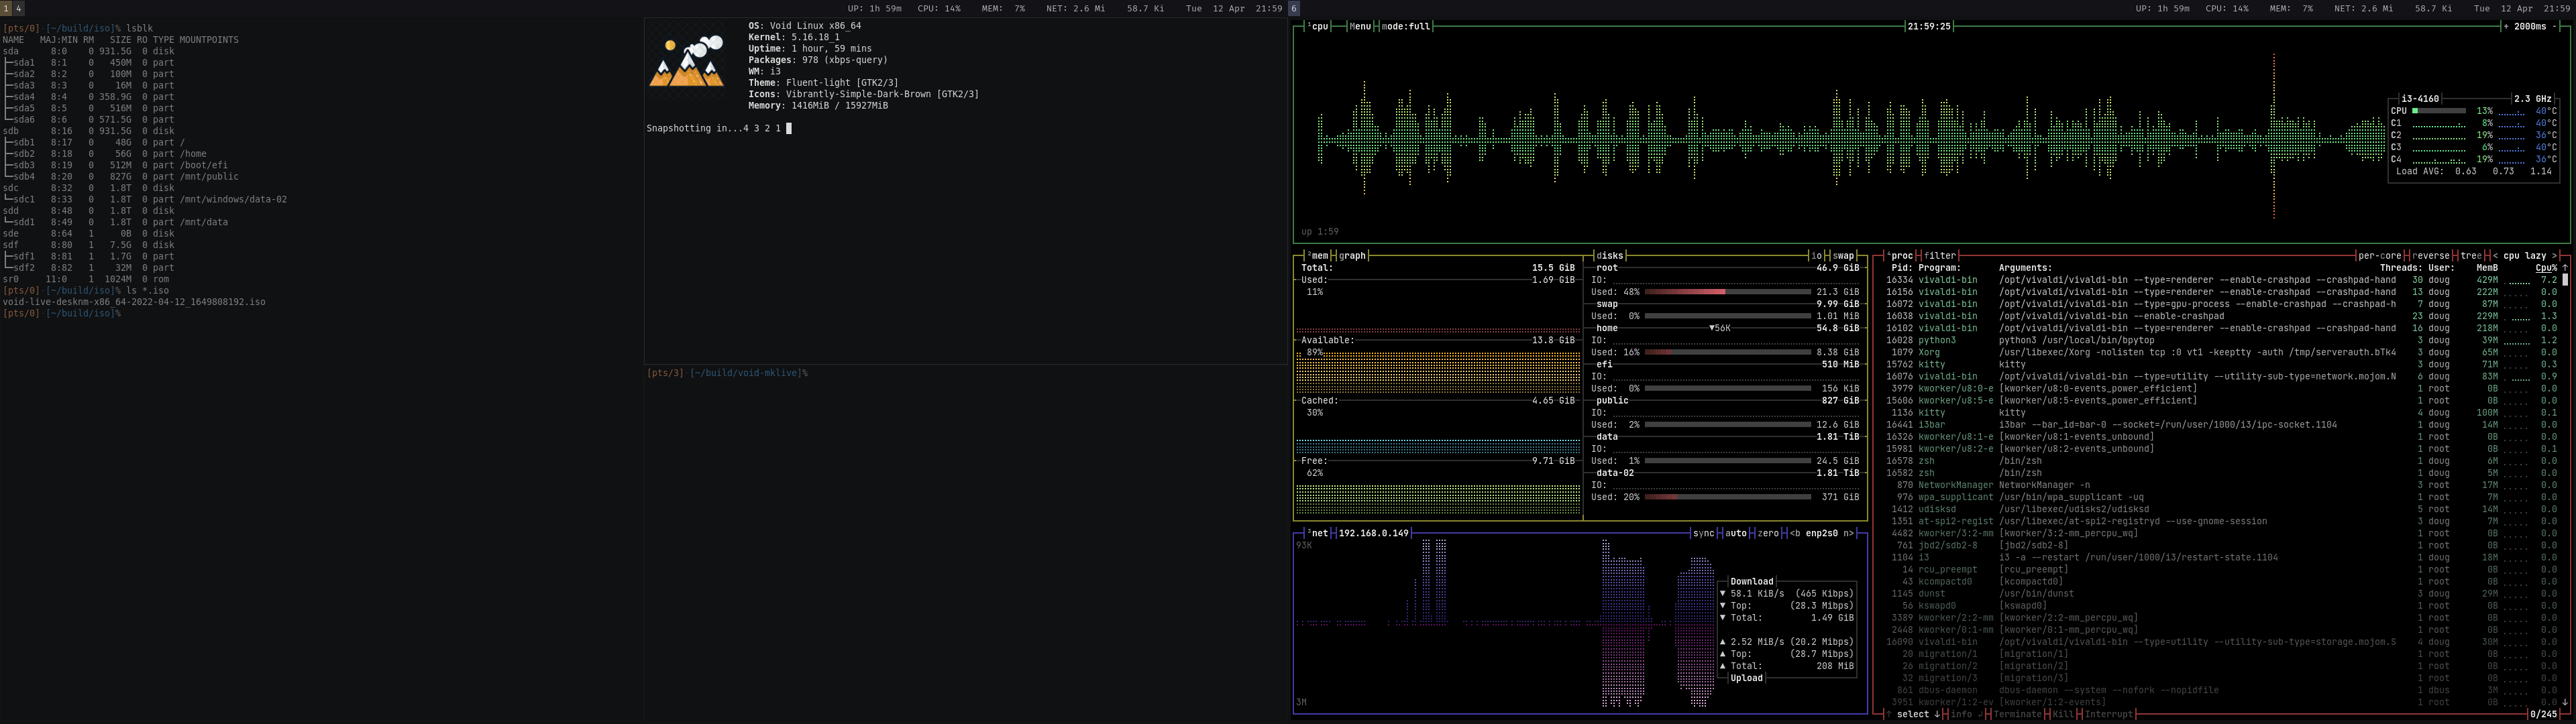Toggle per-core process CPU usage

coord(2379,256)
